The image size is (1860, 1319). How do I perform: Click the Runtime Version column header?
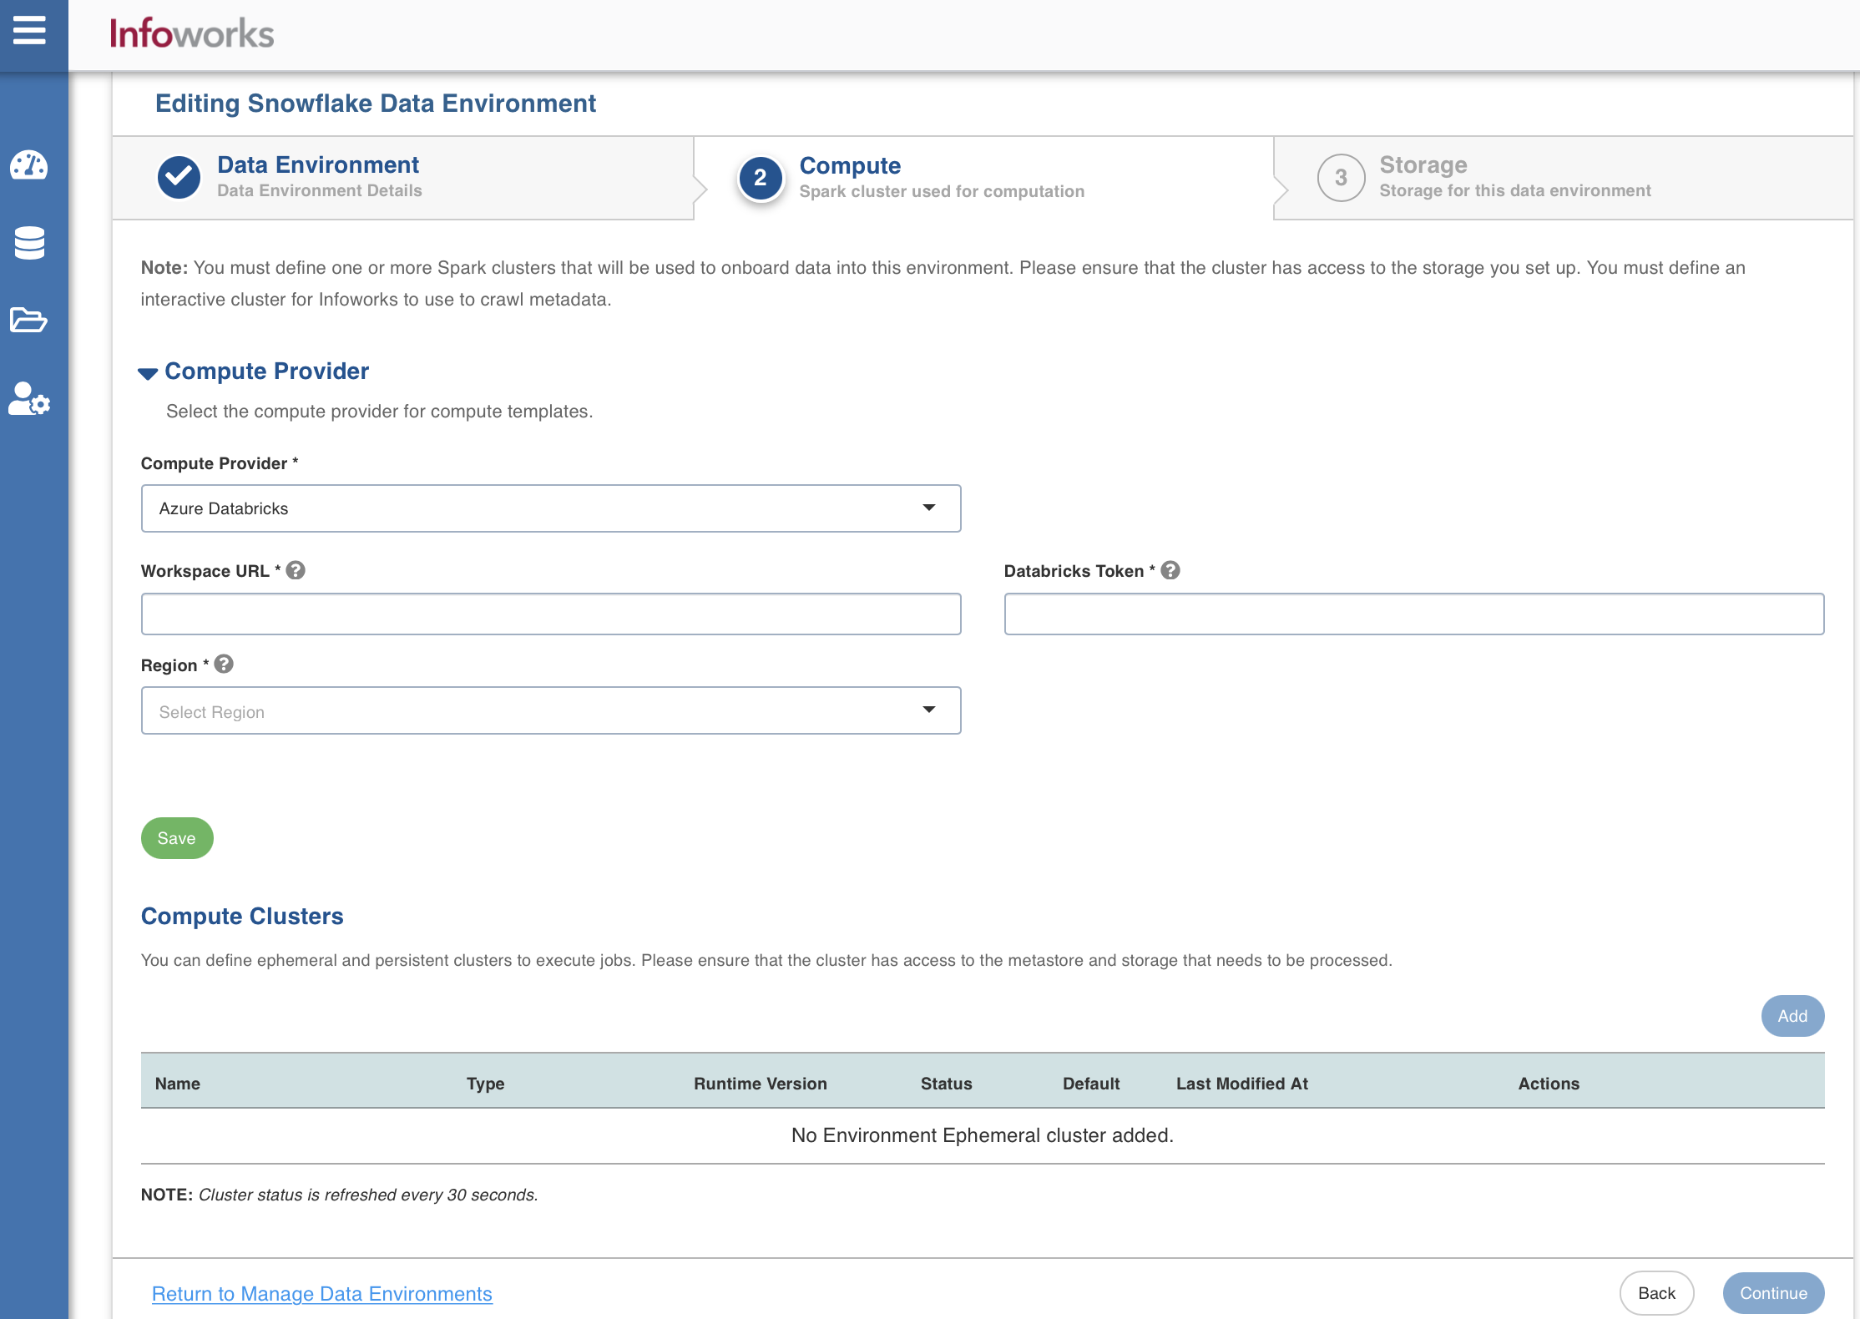pyautogui.click(x=761, y=1084)
